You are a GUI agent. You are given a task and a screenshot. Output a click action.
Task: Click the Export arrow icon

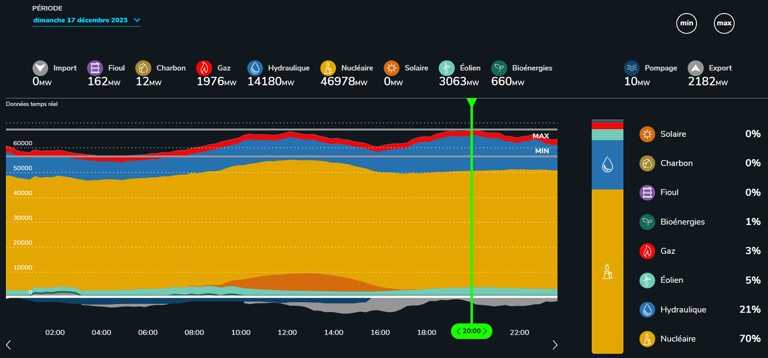pyautogui.click(x=695, y=68)
